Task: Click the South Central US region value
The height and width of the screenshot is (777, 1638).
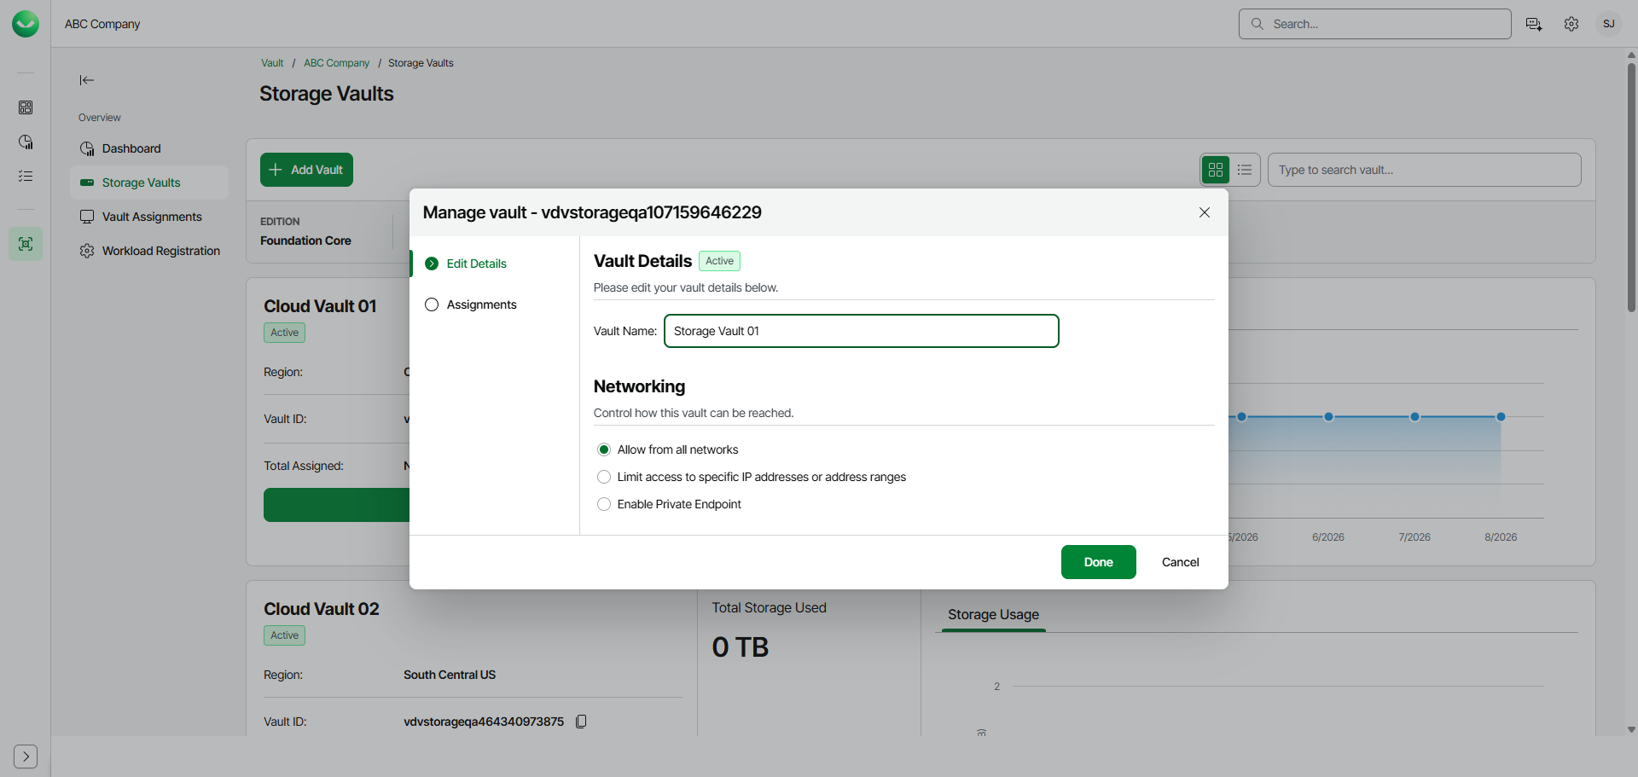Action: click(x=450, y=675)
